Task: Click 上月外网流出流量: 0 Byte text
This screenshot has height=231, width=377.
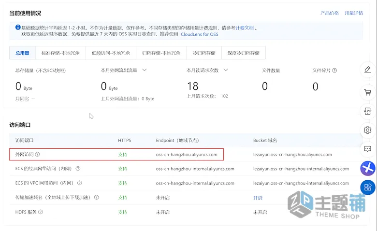Action: point(128,99)
